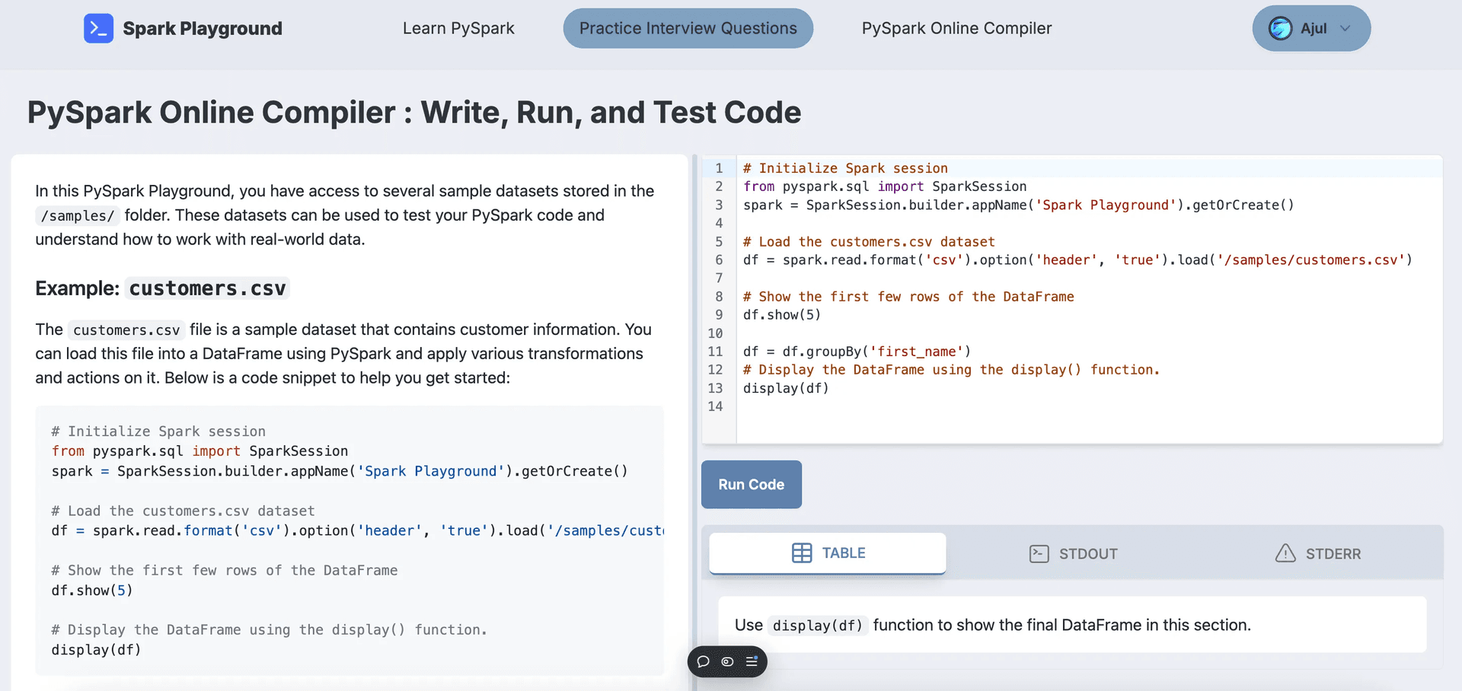Click line number 9 in the editor gutter
Image resolution: width=1462 pixels, height=691 pixels.
717,314
